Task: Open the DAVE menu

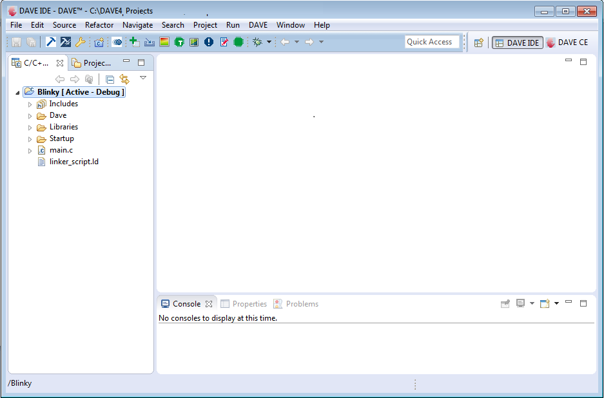Action: pyautogui.click(x=258, y=25)
